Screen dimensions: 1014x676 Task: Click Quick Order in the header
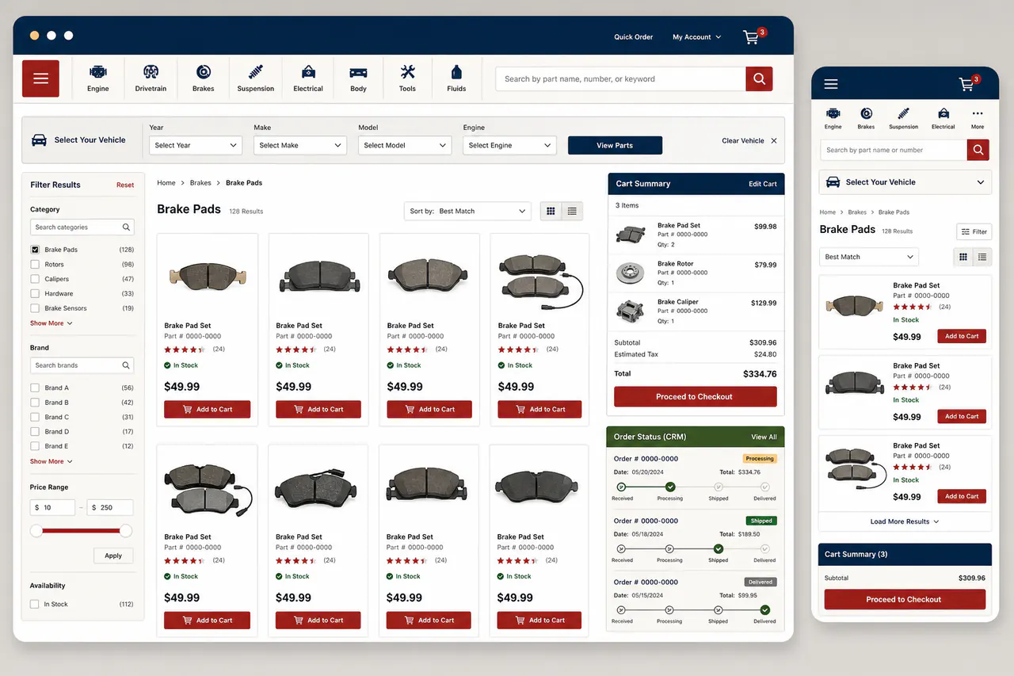coord(634,37)
